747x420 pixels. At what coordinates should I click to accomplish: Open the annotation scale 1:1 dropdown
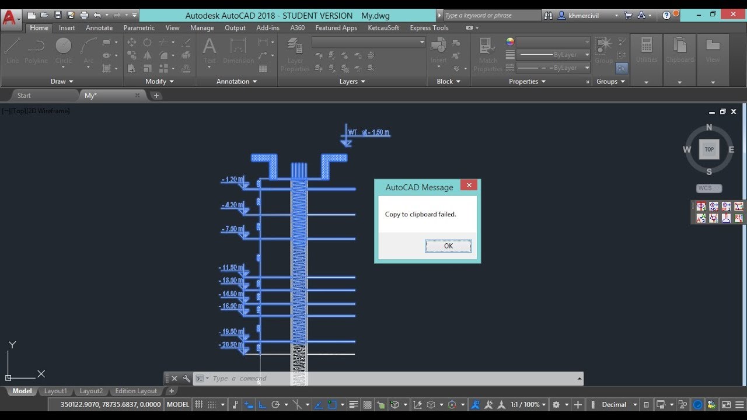point(528,404)
